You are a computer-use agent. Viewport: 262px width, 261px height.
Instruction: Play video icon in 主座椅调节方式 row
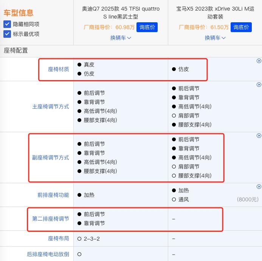coord(259,85)
